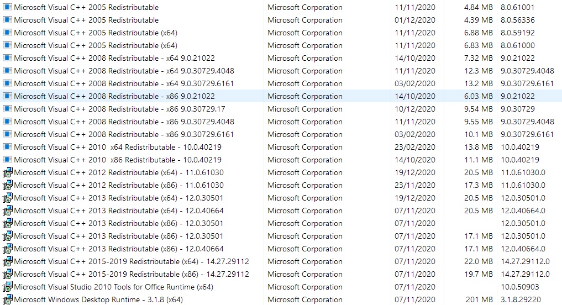562x305 pixels.
Task: Click icon beside 2008 Redistributable x86 9.0.30729.4048
Action: pyautogui.click(x=7, y=122)
